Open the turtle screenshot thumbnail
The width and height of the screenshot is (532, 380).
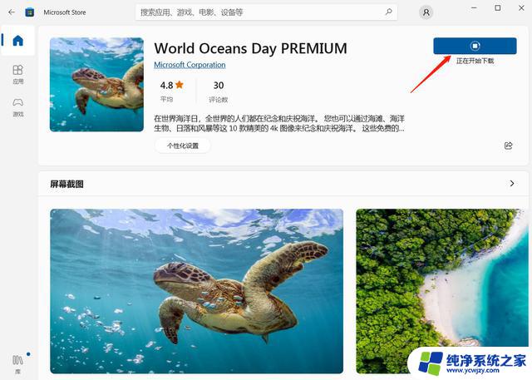point(197,291)
